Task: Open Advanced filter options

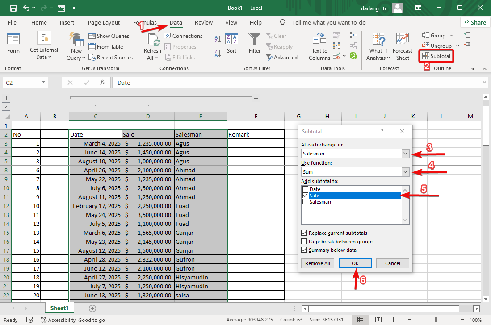Action: tap(281, 57)
